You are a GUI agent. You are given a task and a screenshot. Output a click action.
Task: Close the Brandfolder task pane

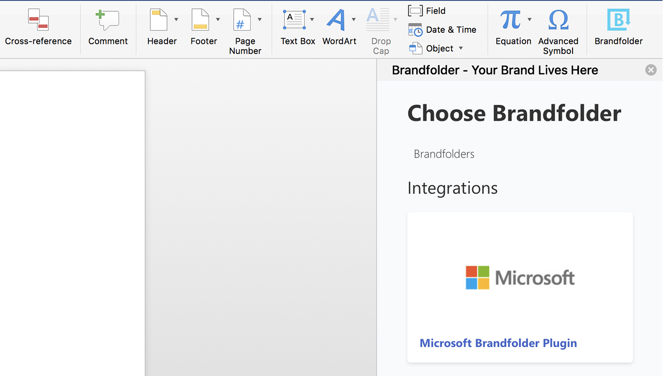[x=651, y=70]
